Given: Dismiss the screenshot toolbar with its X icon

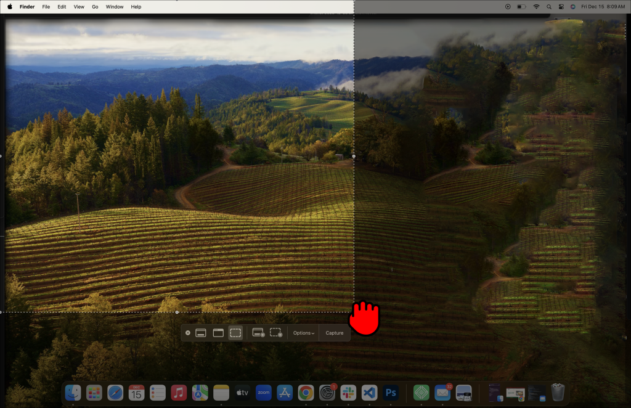Looking at the screenshot, I should point(187,333).
